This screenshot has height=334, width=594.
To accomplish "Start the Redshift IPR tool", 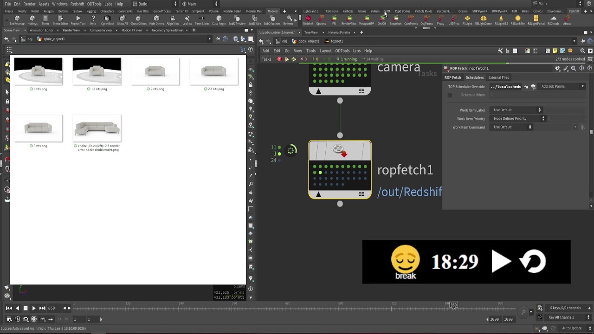I will click(x=334, y=20).
